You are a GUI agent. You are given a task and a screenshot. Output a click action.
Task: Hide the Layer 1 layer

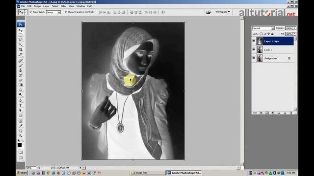click(x=254, y=49)
